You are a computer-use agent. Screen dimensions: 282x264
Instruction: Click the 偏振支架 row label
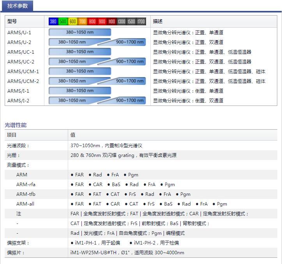tap(18, 243)
